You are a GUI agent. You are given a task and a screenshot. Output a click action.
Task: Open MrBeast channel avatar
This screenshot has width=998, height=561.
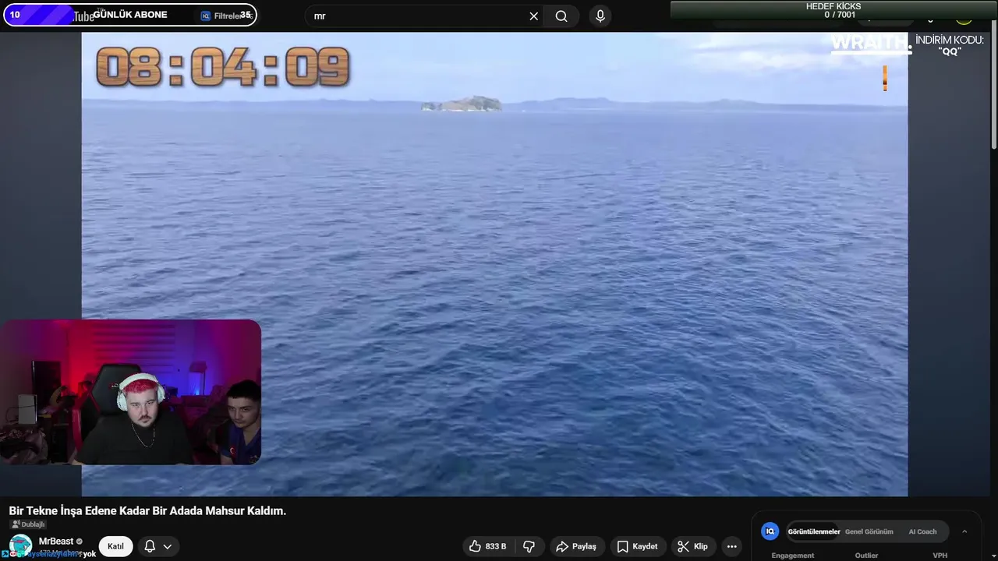coord(20,545)
